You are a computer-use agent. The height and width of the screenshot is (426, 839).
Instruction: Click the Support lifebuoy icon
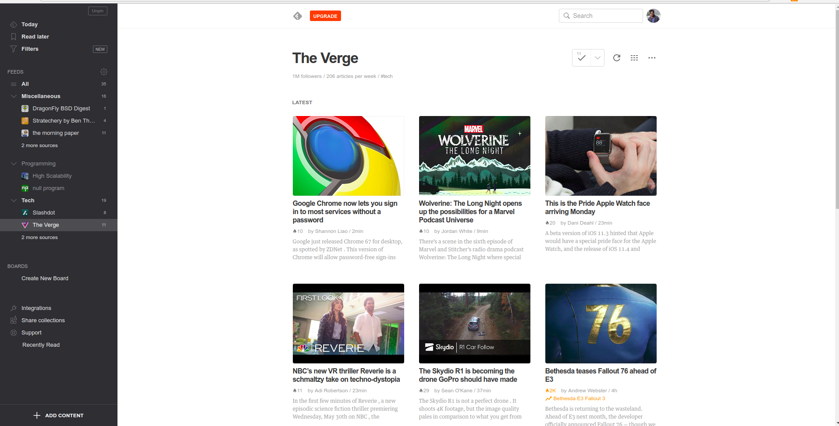[x=14, y=333]
